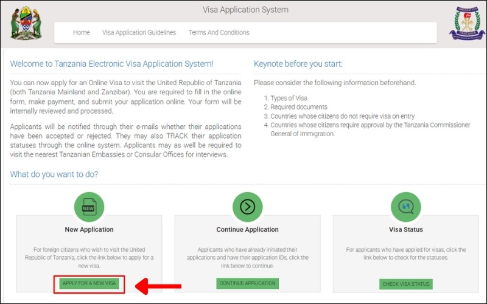
Task: Click the green Continue Application arrow icon
Action: [x=248, y=207]
